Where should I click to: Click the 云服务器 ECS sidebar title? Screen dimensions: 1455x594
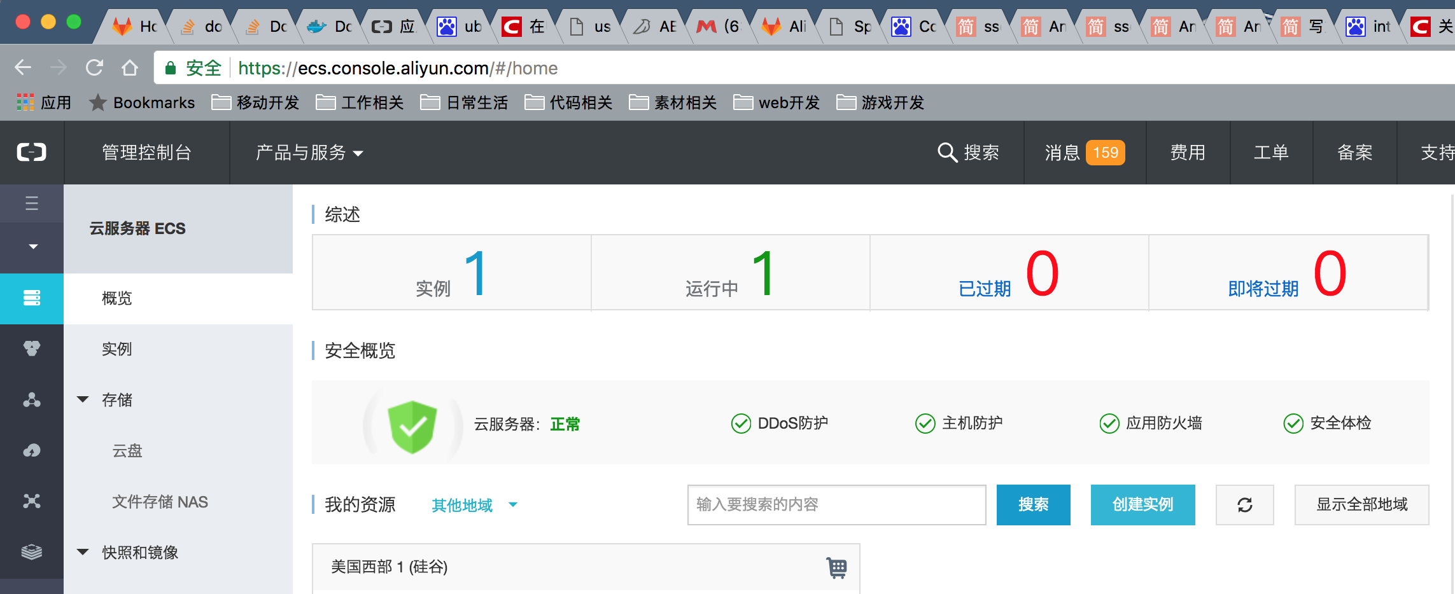click(x=137, y=228)
